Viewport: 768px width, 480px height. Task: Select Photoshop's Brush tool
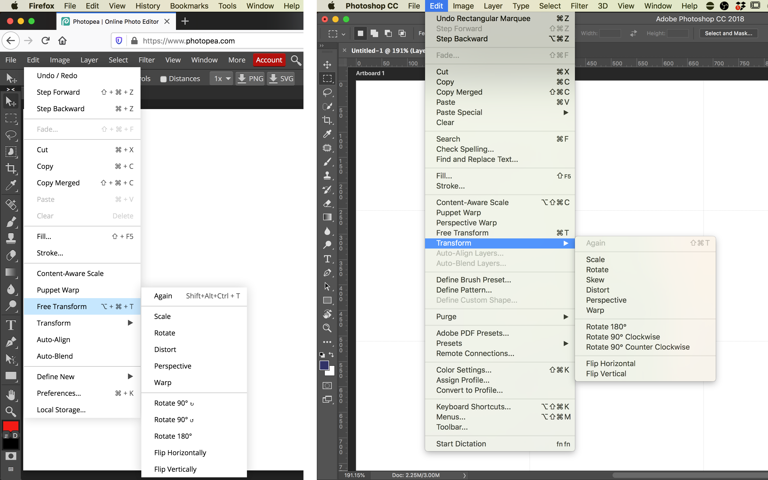pyautogui.click(x=327, y=162)
